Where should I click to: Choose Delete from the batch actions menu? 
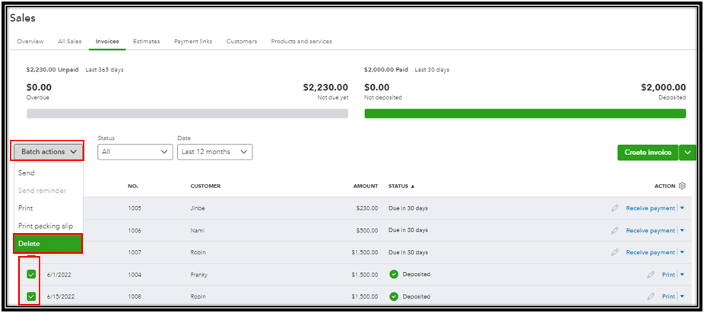[x=48, y=244]
